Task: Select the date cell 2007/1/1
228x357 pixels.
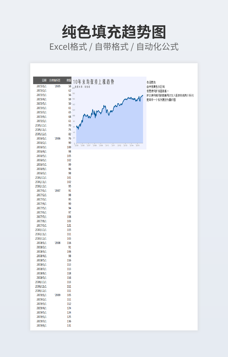Action: (41, 191)
